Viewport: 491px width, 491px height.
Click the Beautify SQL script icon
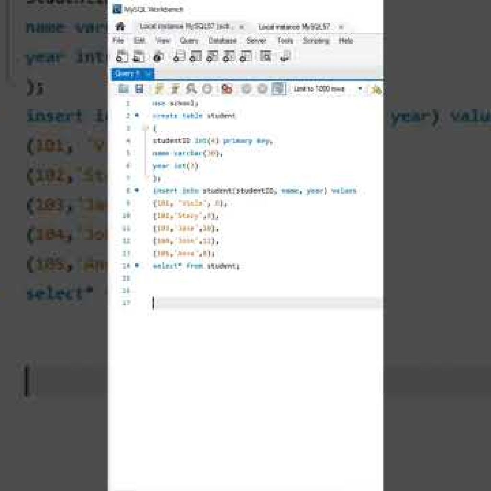pyautogui.click(x=376, y=89)
